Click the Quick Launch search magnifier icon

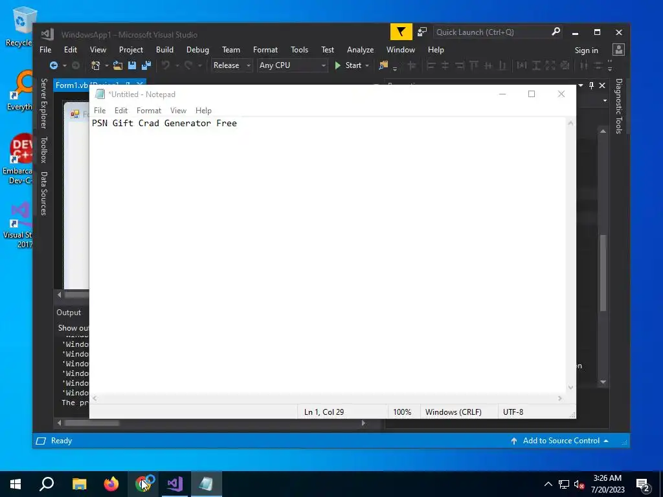pyautogui.click(x=556, y=32)
